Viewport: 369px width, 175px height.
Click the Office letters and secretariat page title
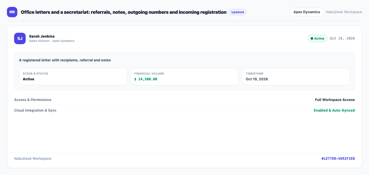tap(124, 12)
